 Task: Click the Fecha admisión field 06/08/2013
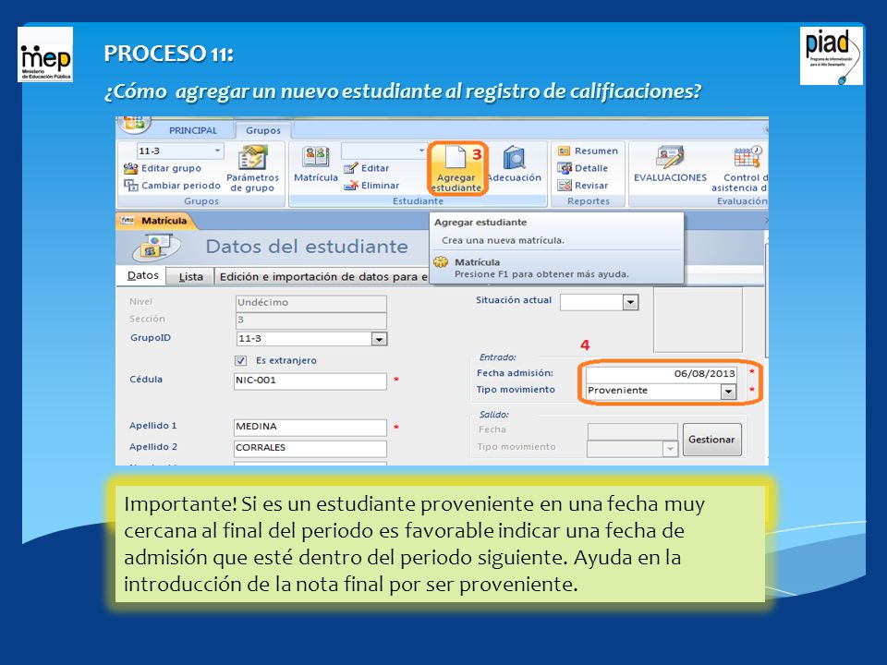pyautogui.click(x=661, y=374)
